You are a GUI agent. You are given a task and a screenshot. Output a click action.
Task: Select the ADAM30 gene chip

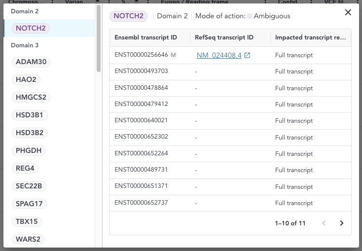click(x=33, y=62)
